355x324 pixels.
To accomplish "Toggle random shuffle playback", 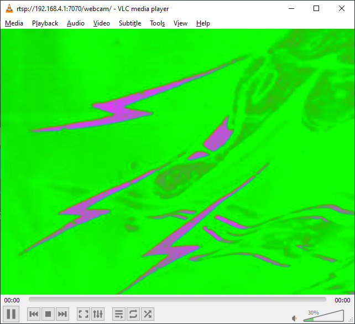I will click(148, 314).
